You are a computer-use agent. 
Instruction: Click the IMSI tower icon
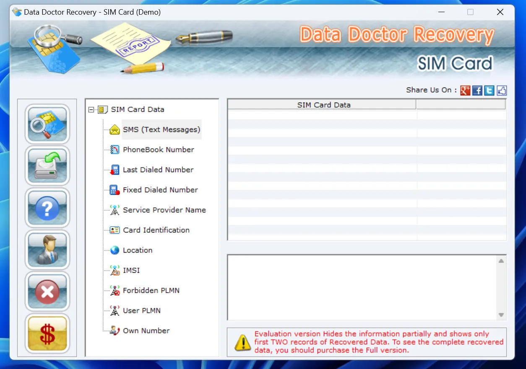tap(115, 271)
